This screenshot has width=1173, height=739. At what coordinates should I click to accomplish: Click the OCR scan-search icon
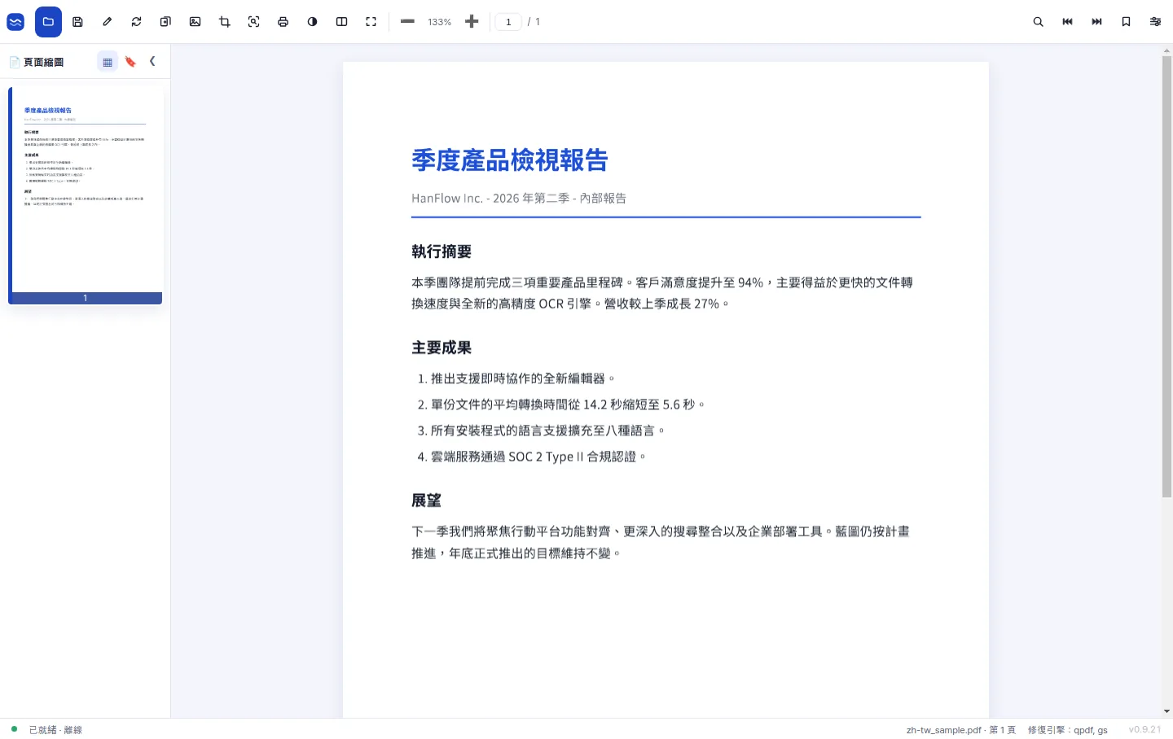[x=254, y=22]
